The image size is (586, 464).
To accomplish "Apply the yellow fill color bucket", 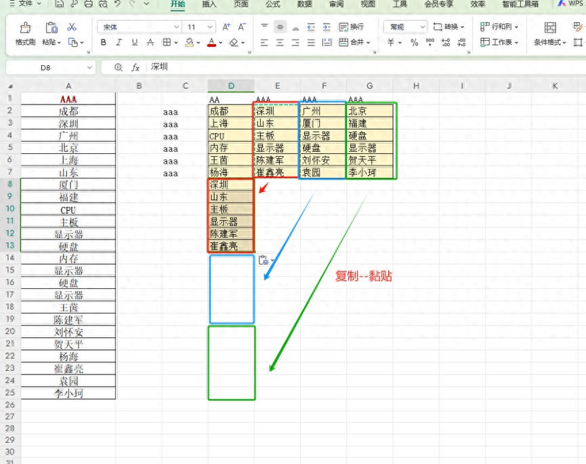I will pyautogui.click(x=190, y=42).
